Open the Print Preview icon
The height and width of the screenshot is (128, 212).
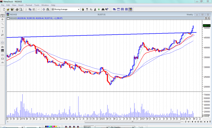tap(21, 10)
